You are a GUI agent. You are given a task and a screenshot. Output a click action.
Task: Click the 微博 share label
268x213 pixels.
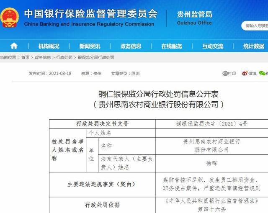click(252, 74)
